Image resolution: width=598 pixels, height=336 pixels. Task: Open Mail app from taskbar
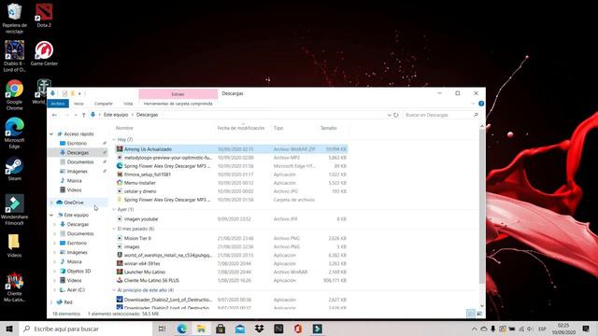[240, 329]
